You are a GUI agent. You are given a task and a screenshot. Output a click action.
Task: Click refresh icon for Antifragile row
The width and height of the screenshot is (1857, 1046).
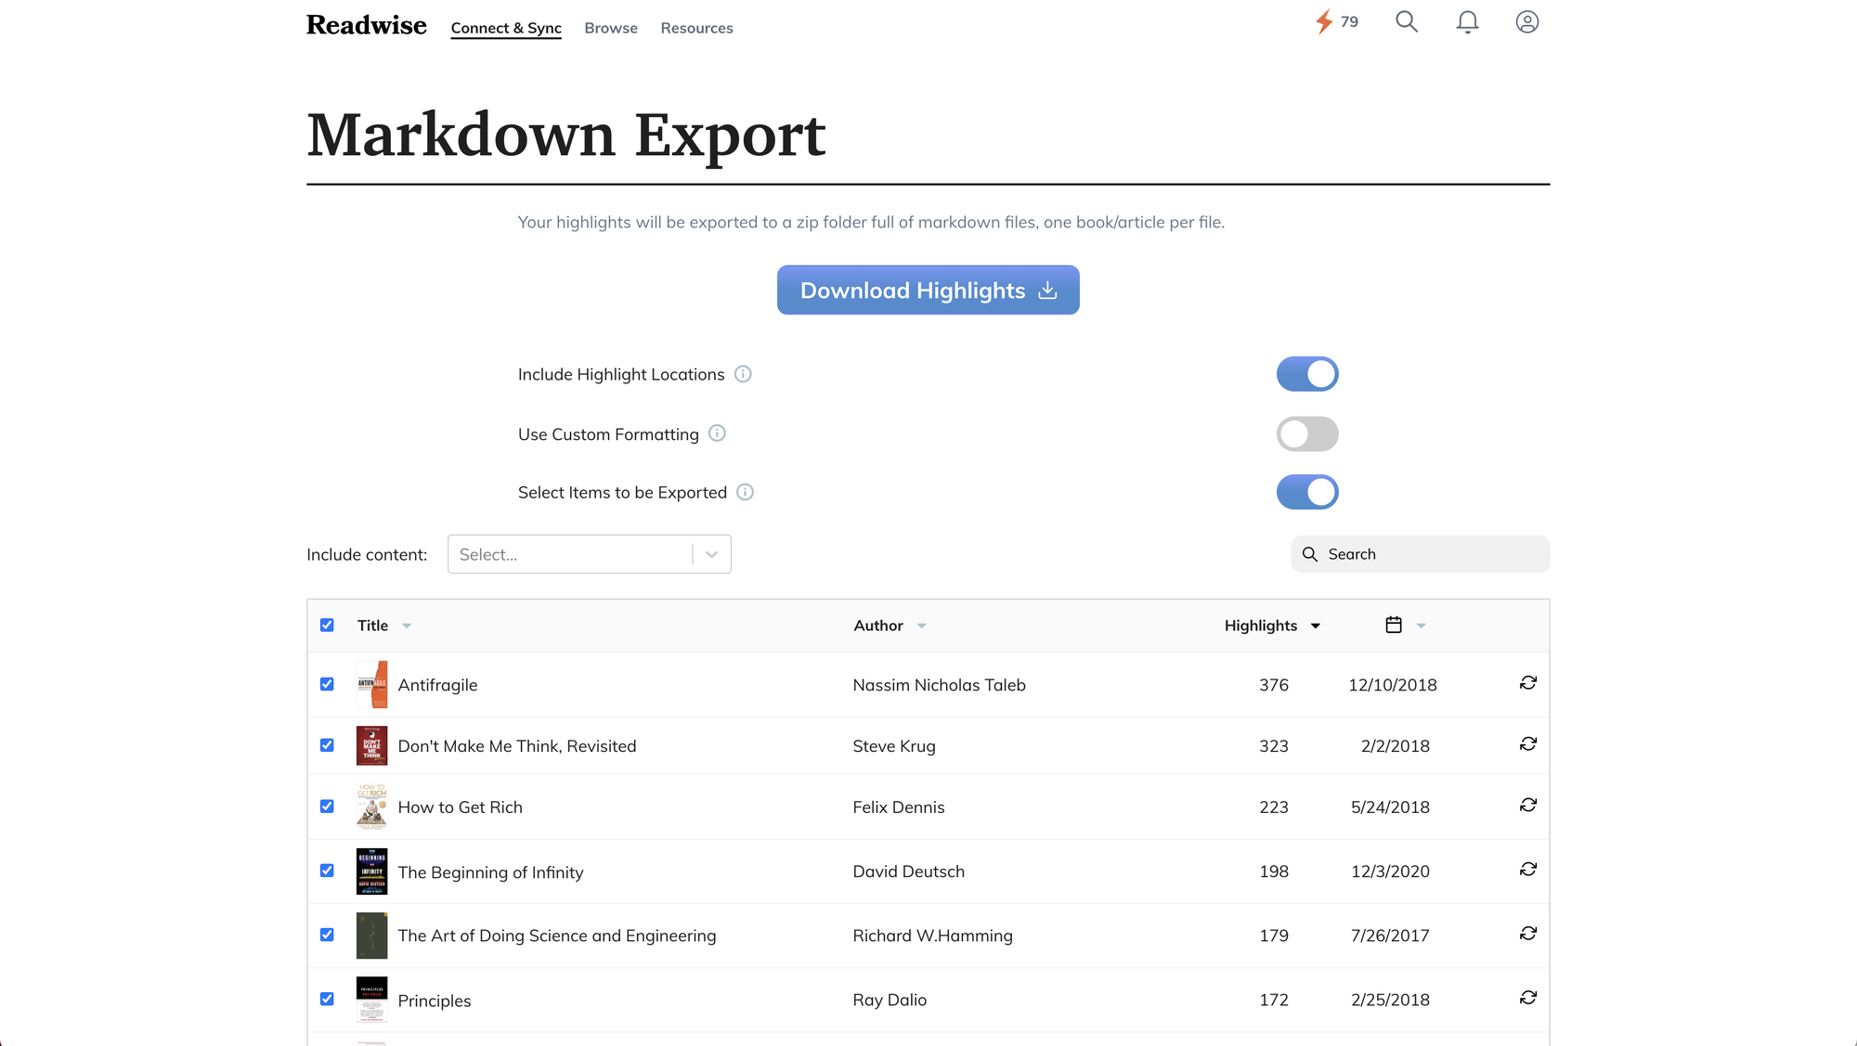[x=1528, y=683]
